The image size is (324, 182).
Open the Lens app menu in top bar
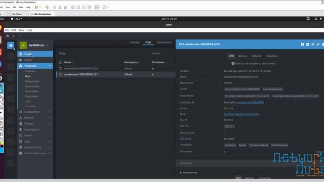coord(17,19)
